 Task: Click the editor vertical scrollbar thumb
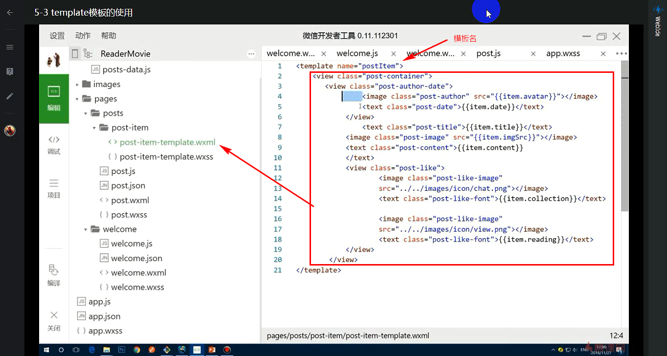click(x=624, y=136)
